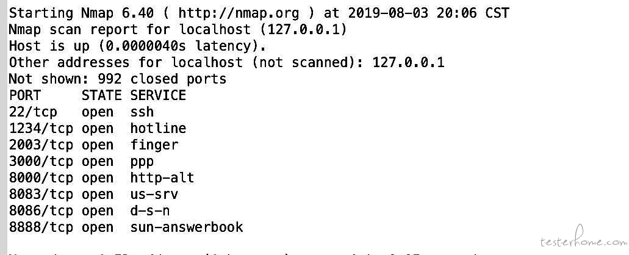
Task: Click the ssh service name
Action: click(142, 112)
